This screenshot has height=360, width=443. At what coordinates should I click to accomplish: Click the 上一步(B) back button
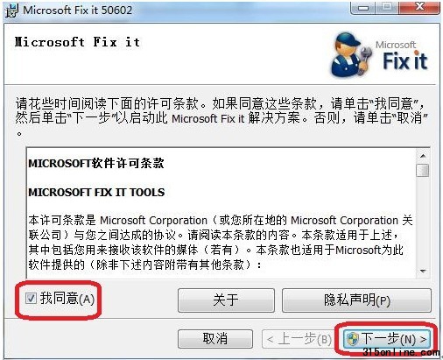pos(299,339)
